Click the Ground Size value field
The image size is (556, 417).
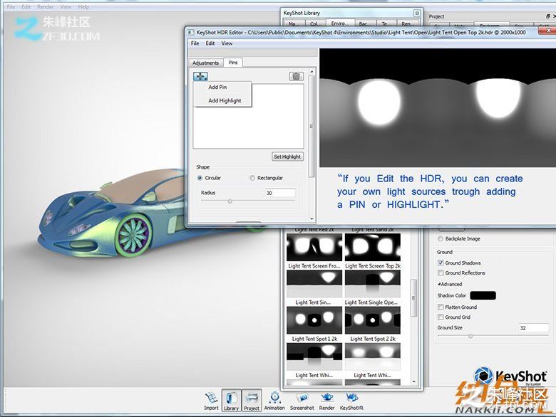click(x=533, y=328)
